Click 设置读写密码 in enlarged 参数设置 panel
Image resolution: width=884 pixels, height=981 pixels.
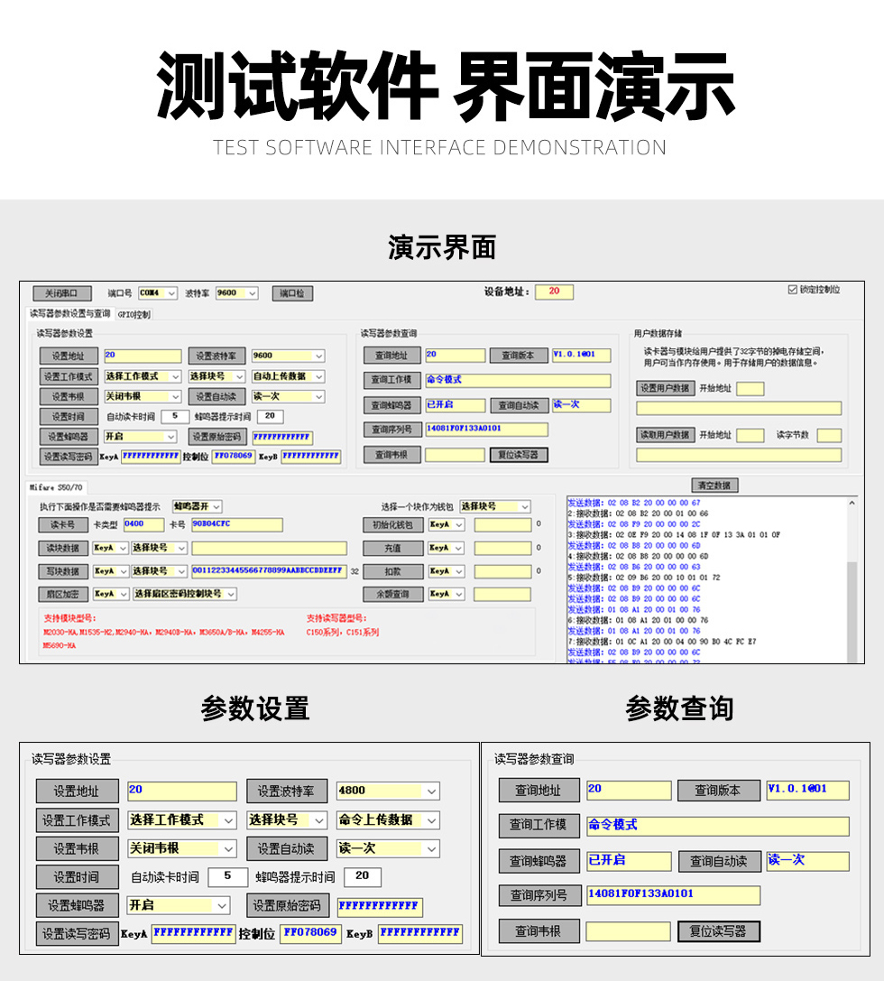[77, 934]
